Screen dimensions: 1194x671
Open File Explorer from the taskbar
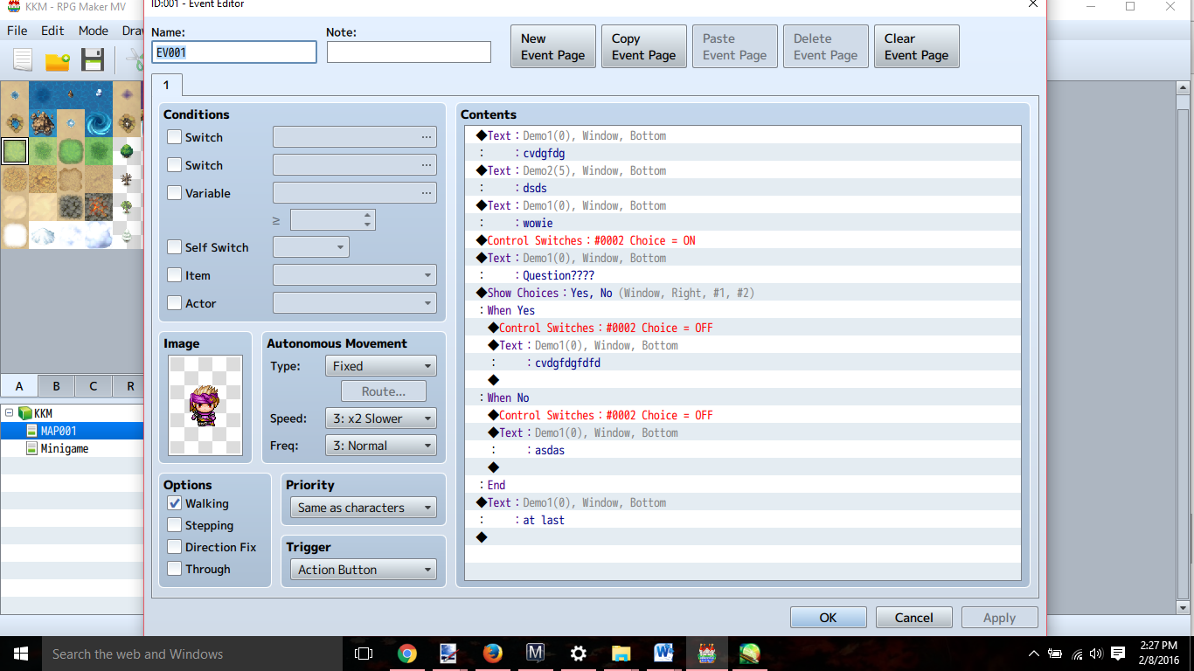click(x=621, y=654)
